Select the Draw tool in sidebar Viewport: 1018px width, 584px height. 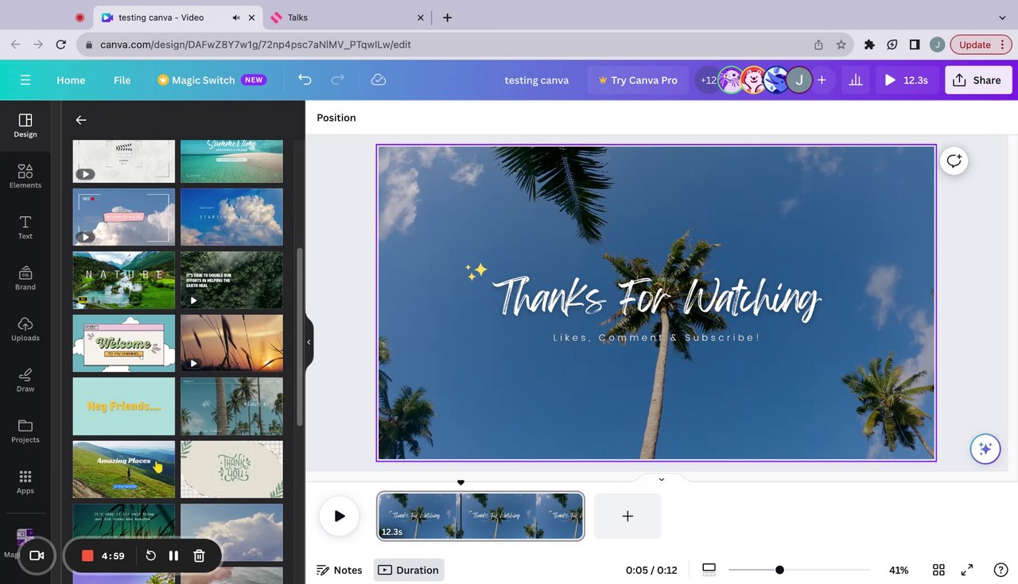coord(25,380)
